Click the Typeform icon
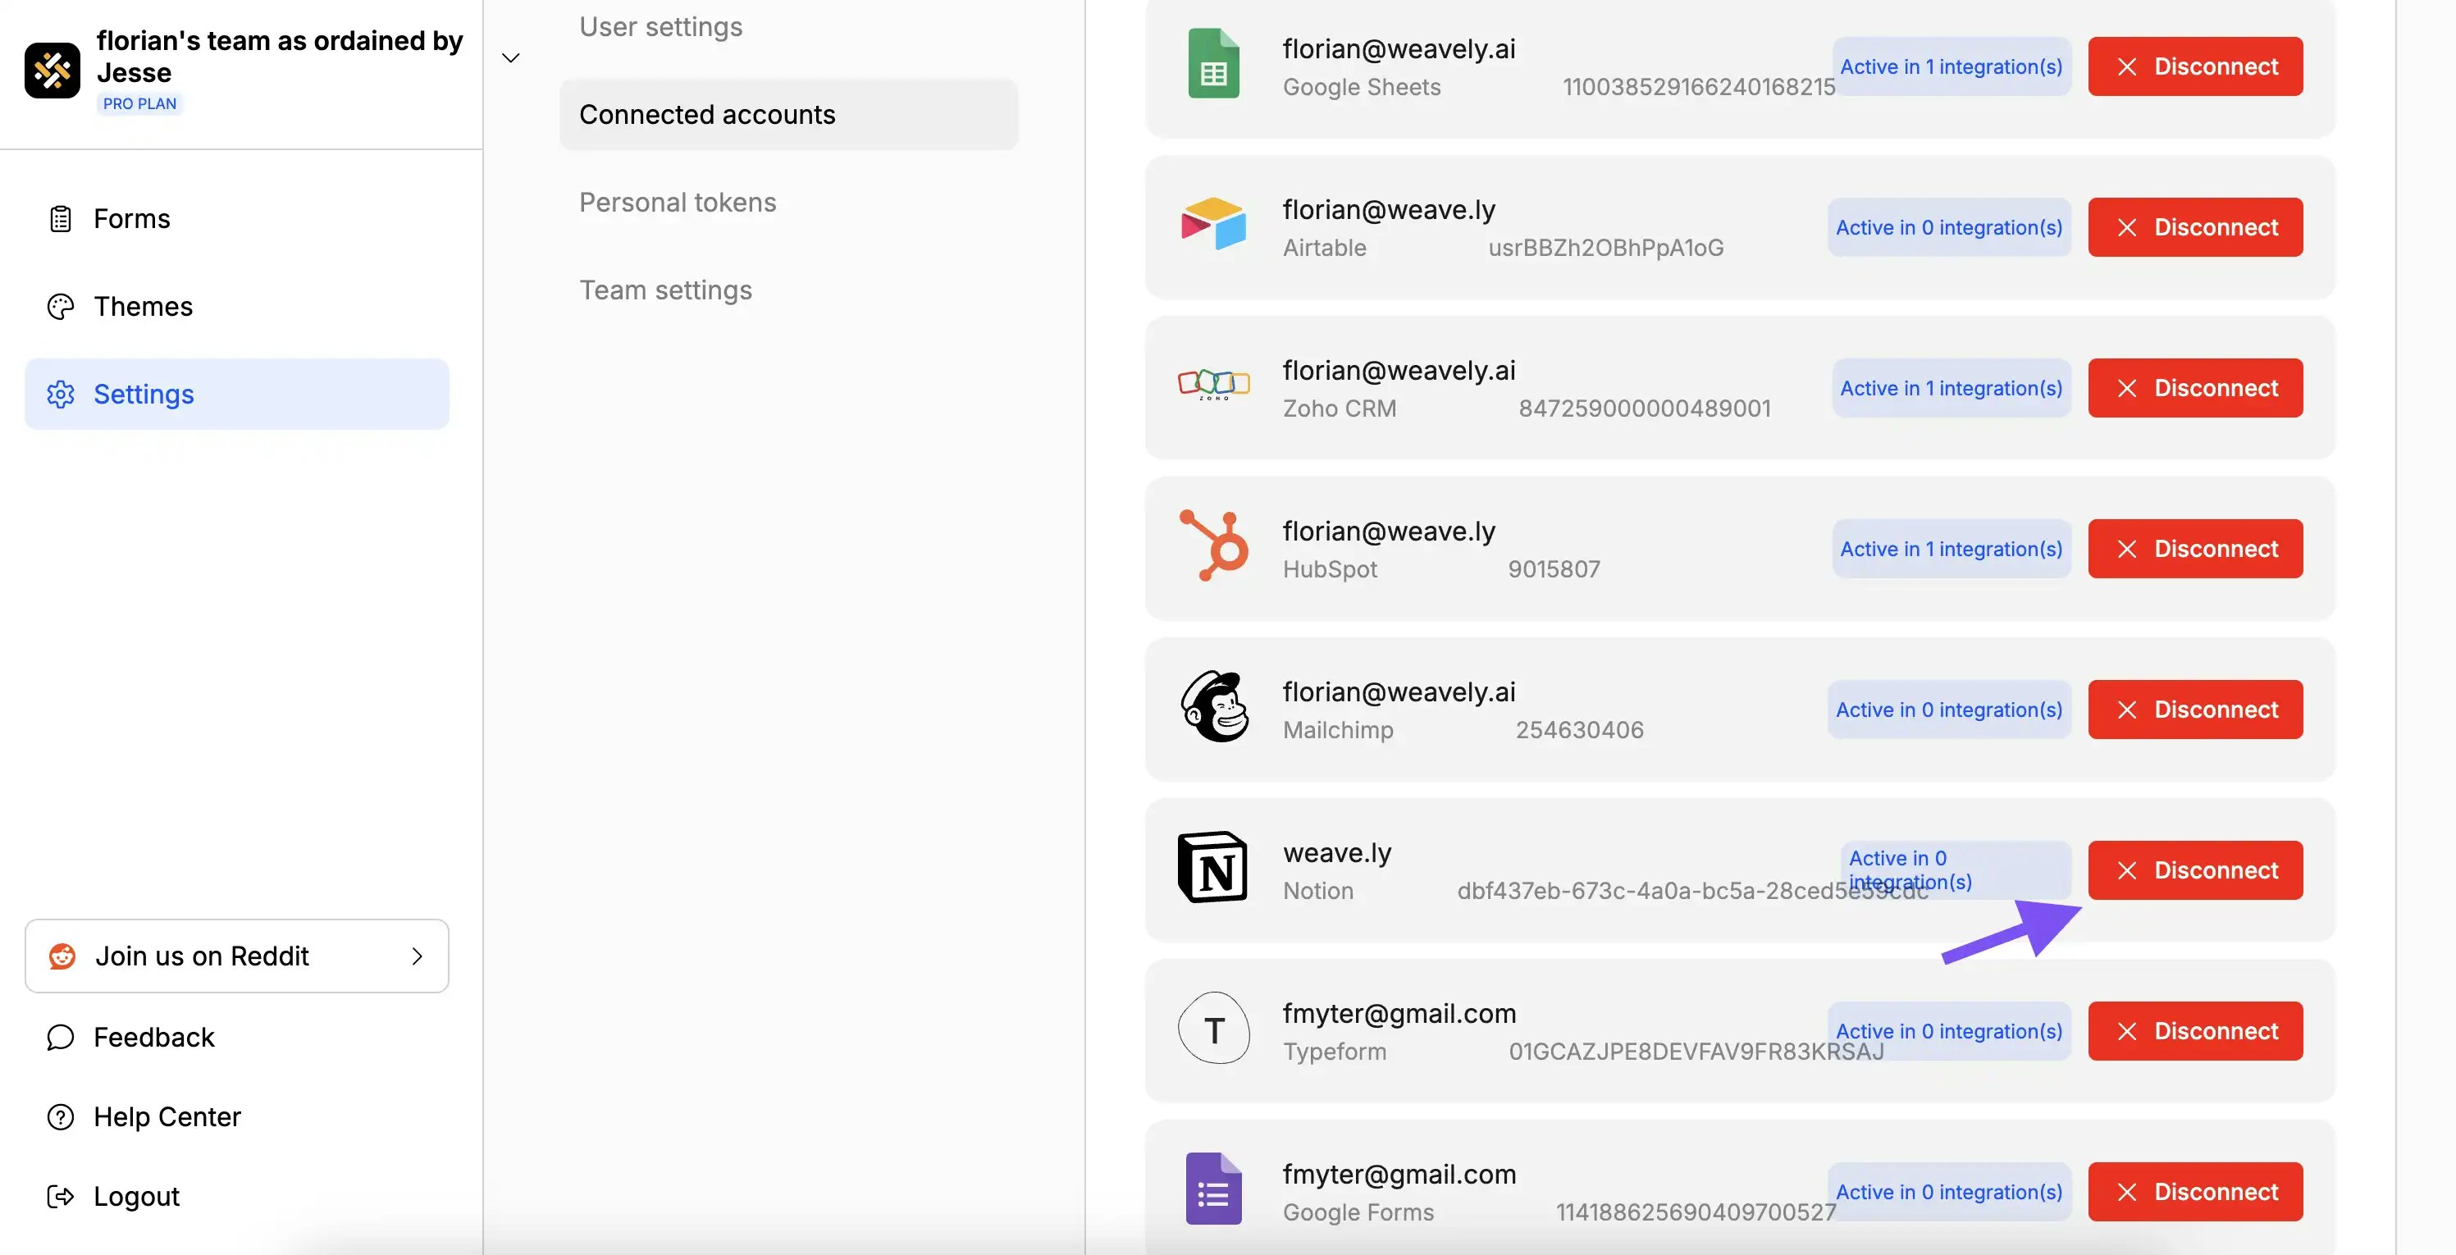Viewport: 2456px width, 1255px height. pyautogui.click(x=1214, y=1030)
